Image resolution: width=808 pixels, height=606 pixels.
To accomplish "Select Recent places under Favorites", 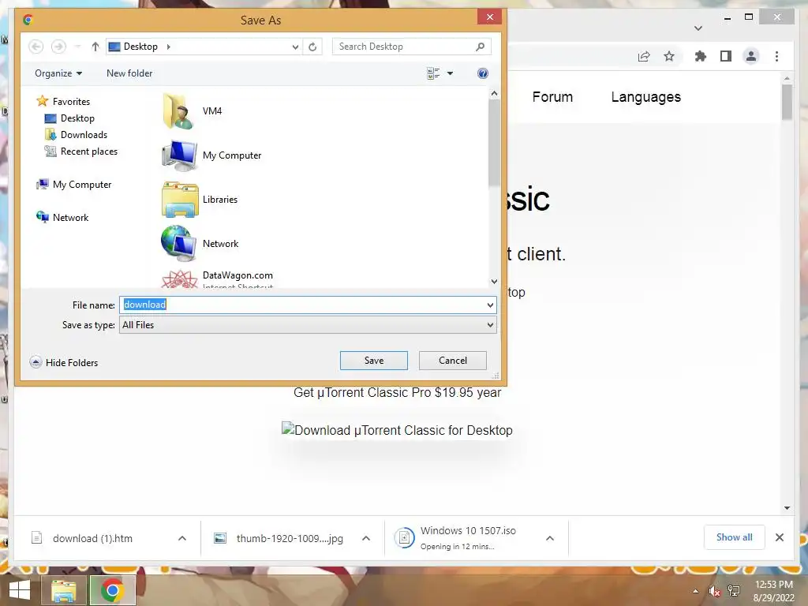I will [x=81, y=151].
